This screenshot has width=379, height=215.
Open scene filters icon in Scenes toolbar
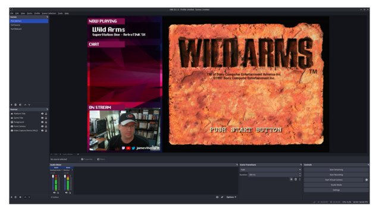coord(20,105)
